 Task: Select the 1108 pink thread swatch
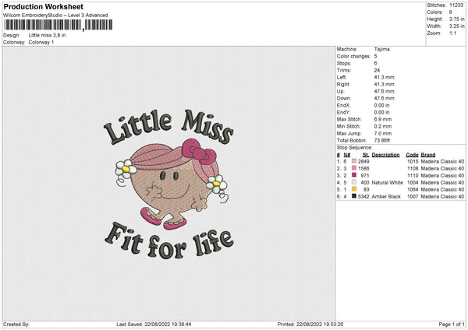(354, 168)
